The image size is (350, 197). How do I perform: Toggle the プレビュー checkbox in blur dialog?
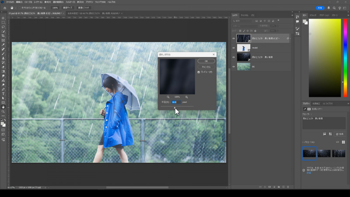(x=199, y=72)
